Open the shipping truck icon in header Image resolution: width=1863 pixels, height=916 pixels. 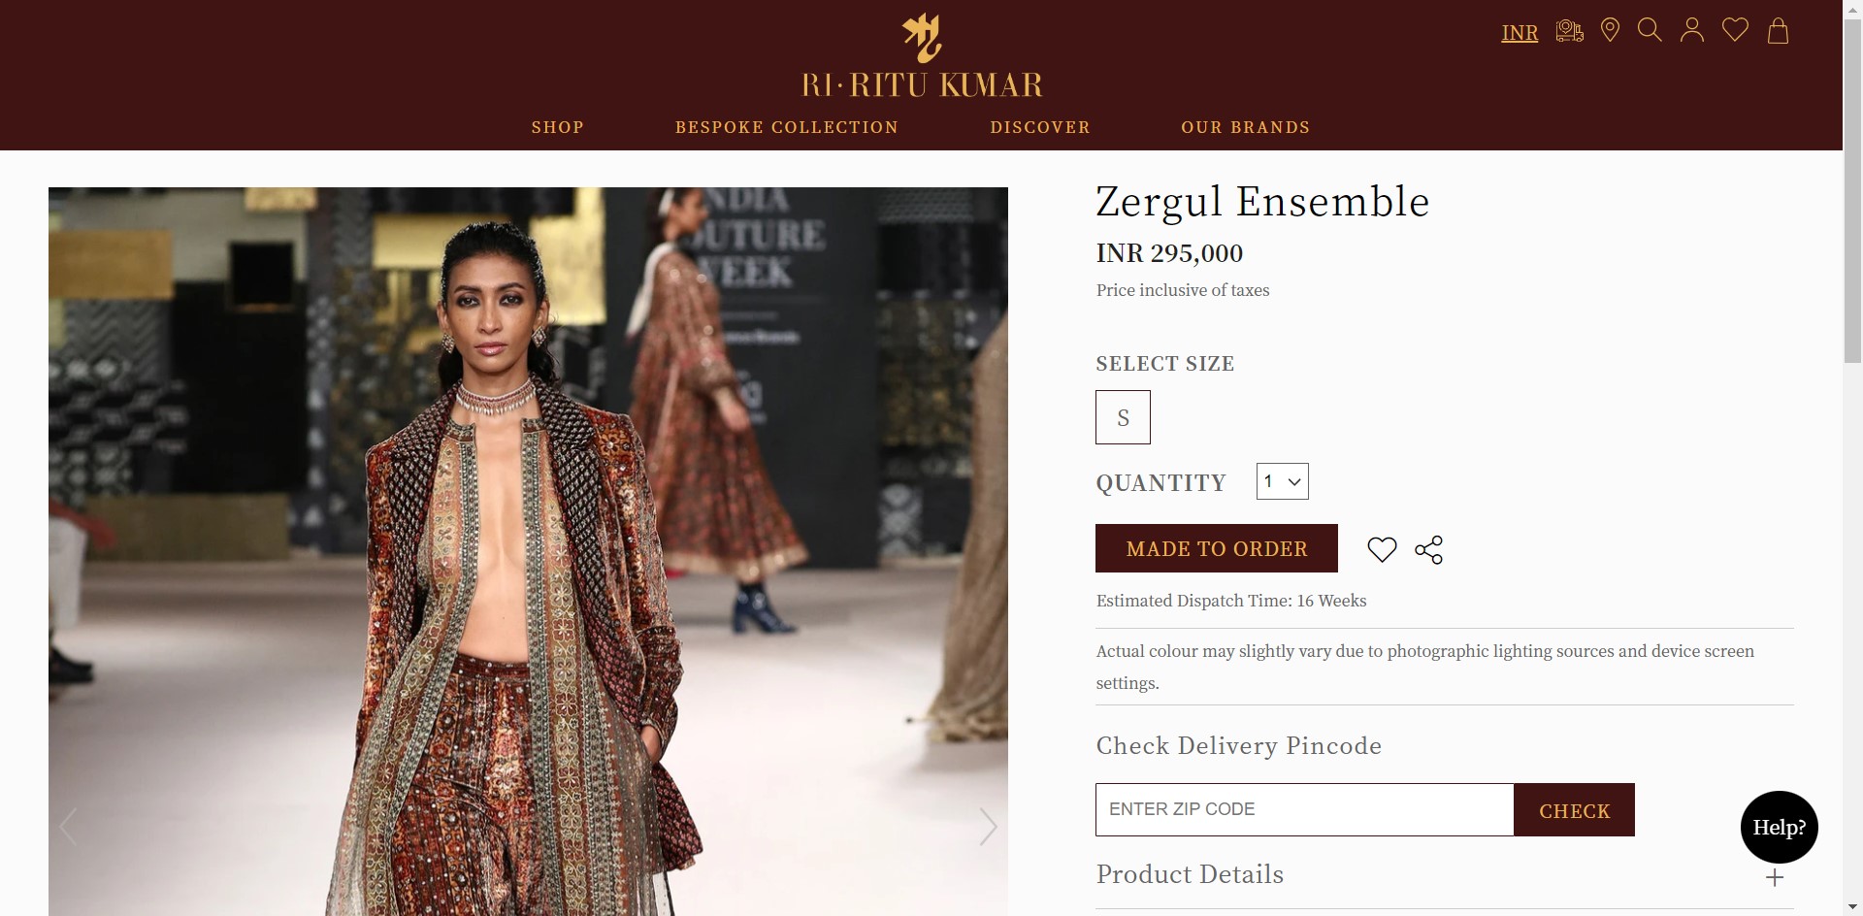pos(1569,31)
